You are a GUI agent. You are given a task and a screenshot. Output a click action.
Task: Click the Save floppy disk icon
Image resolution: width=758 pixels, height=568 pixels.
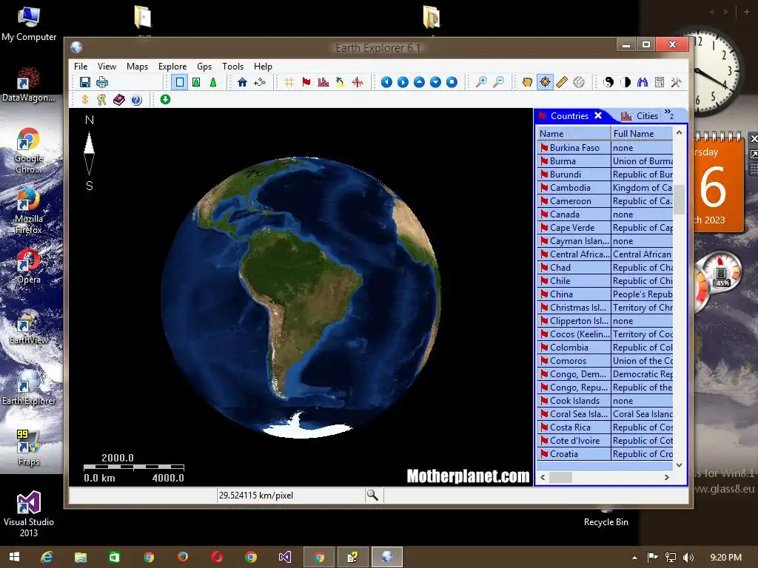click(x=85, y=82)
